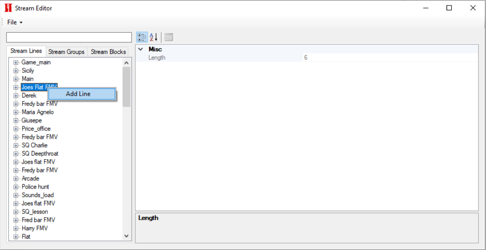Expand the Harry FMV node
Screen dimensions: 486x250
click(16, 229)
